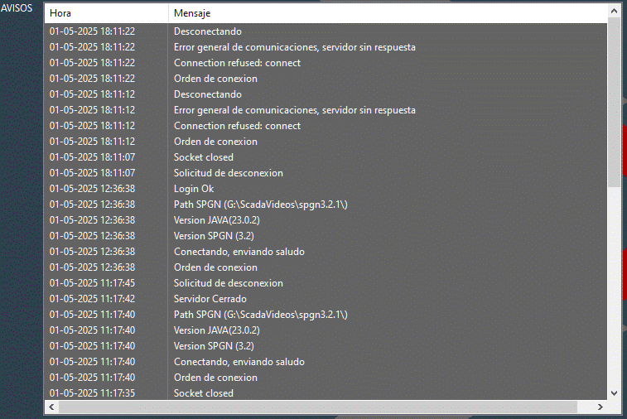The height and width of the screenshot is (419, 627).
Task: Sort by the Mensaje column header
Action: pyautogui.click(x=388, y=13)
